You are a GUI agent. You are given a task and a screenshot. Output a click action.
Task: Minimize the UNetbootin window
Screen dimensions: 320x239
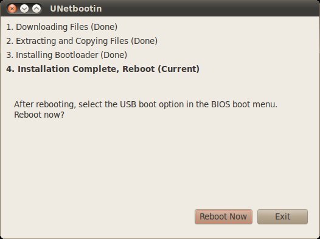(x=24, y=9)
